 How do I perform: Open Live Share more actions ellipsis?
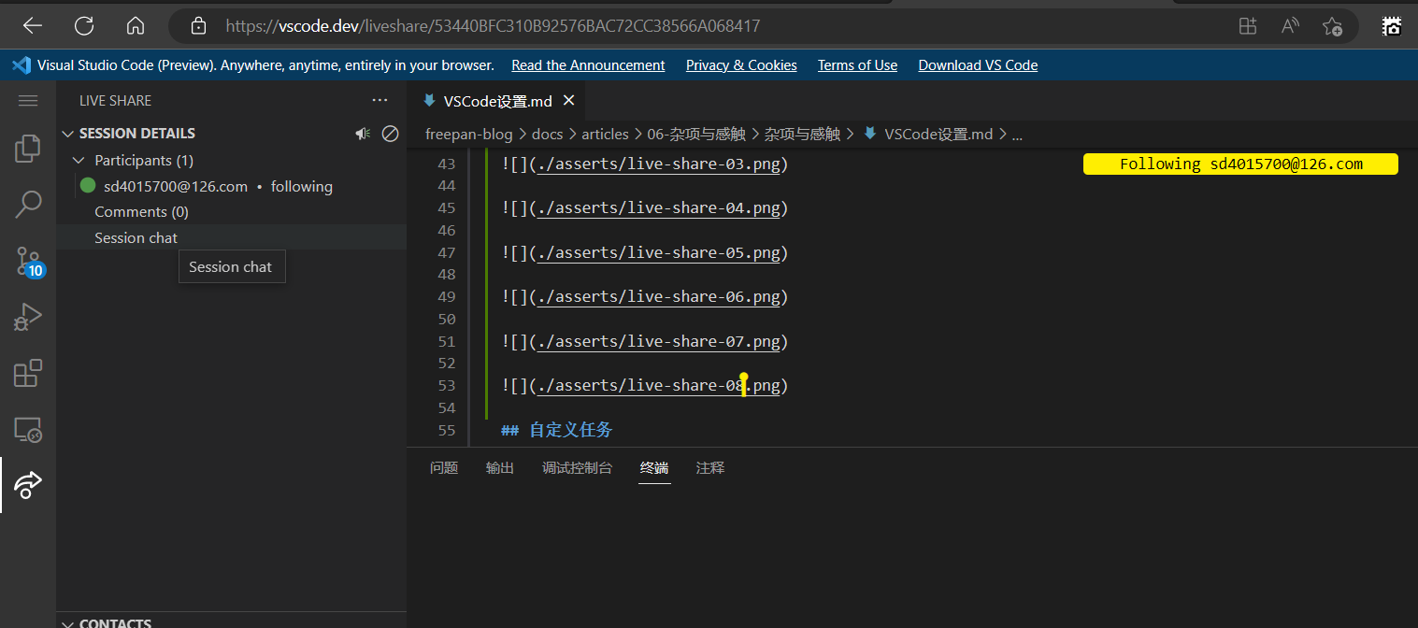tap(380, 101)
